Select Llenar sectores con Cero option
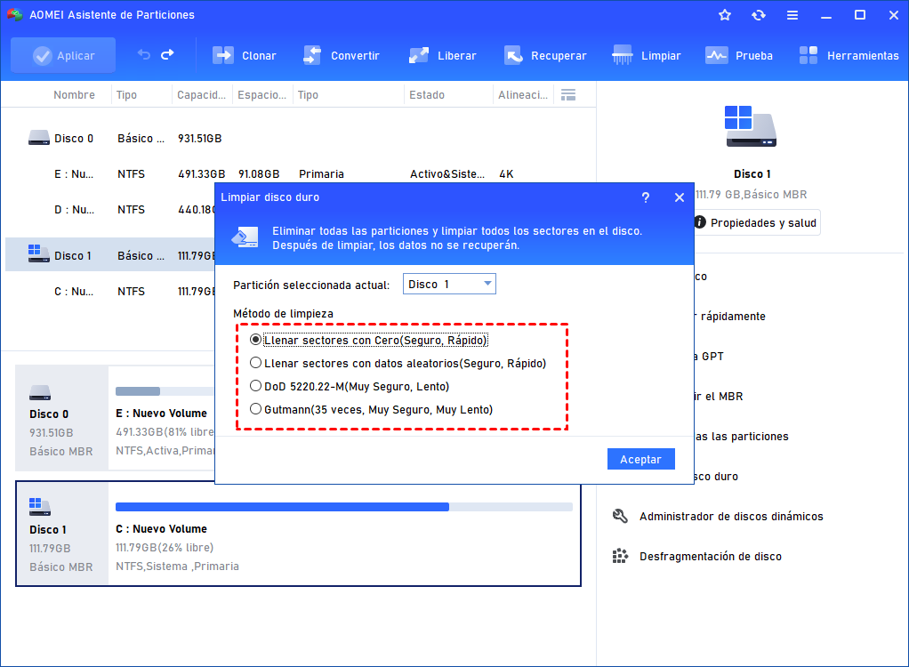Viewport: 909px width, 667px height. [x=256, y=340]
